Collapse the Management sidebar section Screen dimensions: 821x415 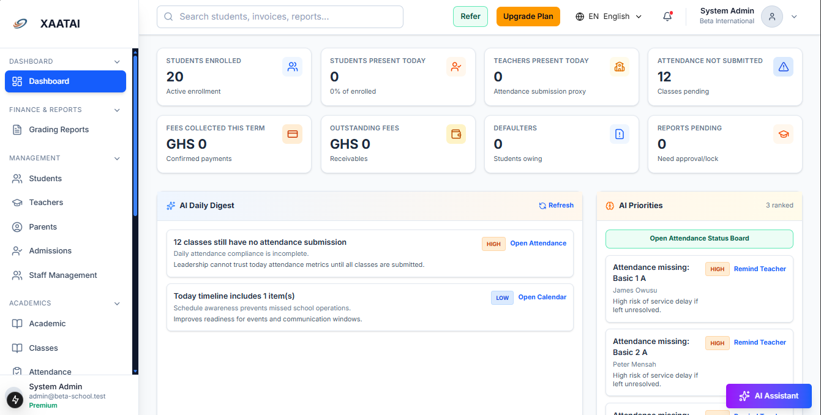click(117, 159)
